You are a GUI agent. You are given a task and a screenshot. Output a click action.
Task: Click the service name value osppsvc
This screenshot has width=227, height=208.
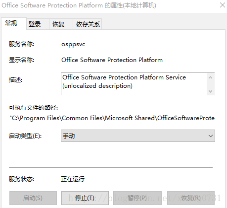pyautogui.click(x=73, y=44)
